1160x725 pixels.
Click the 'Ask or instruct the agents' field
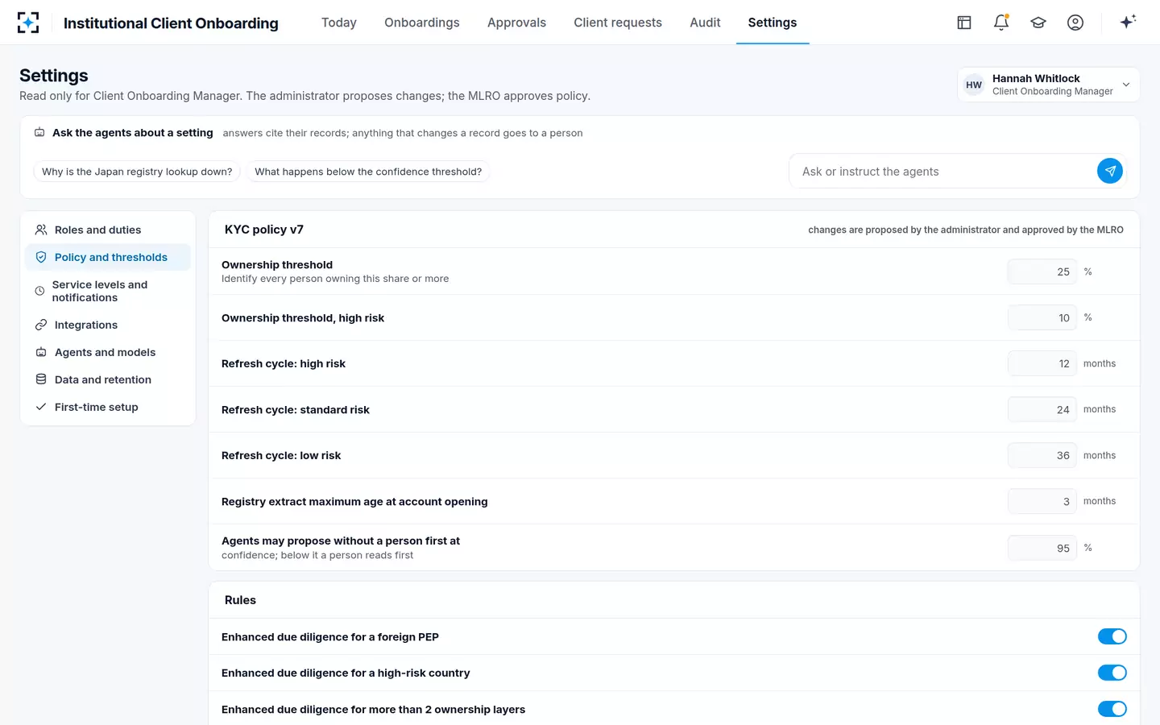coord(942,172)
